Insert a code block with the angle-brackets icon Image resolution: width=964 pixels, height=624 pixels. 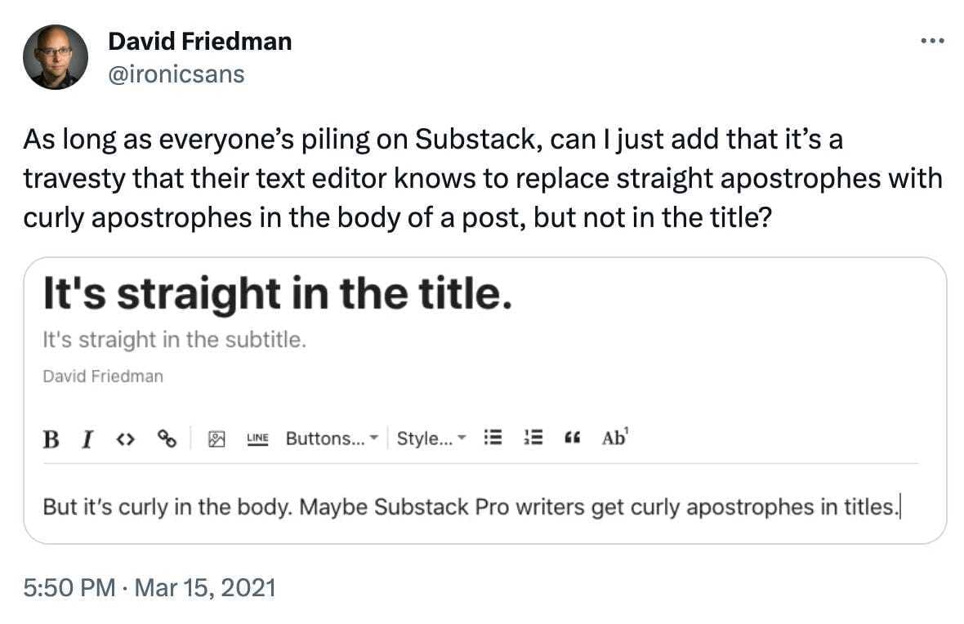126,439
